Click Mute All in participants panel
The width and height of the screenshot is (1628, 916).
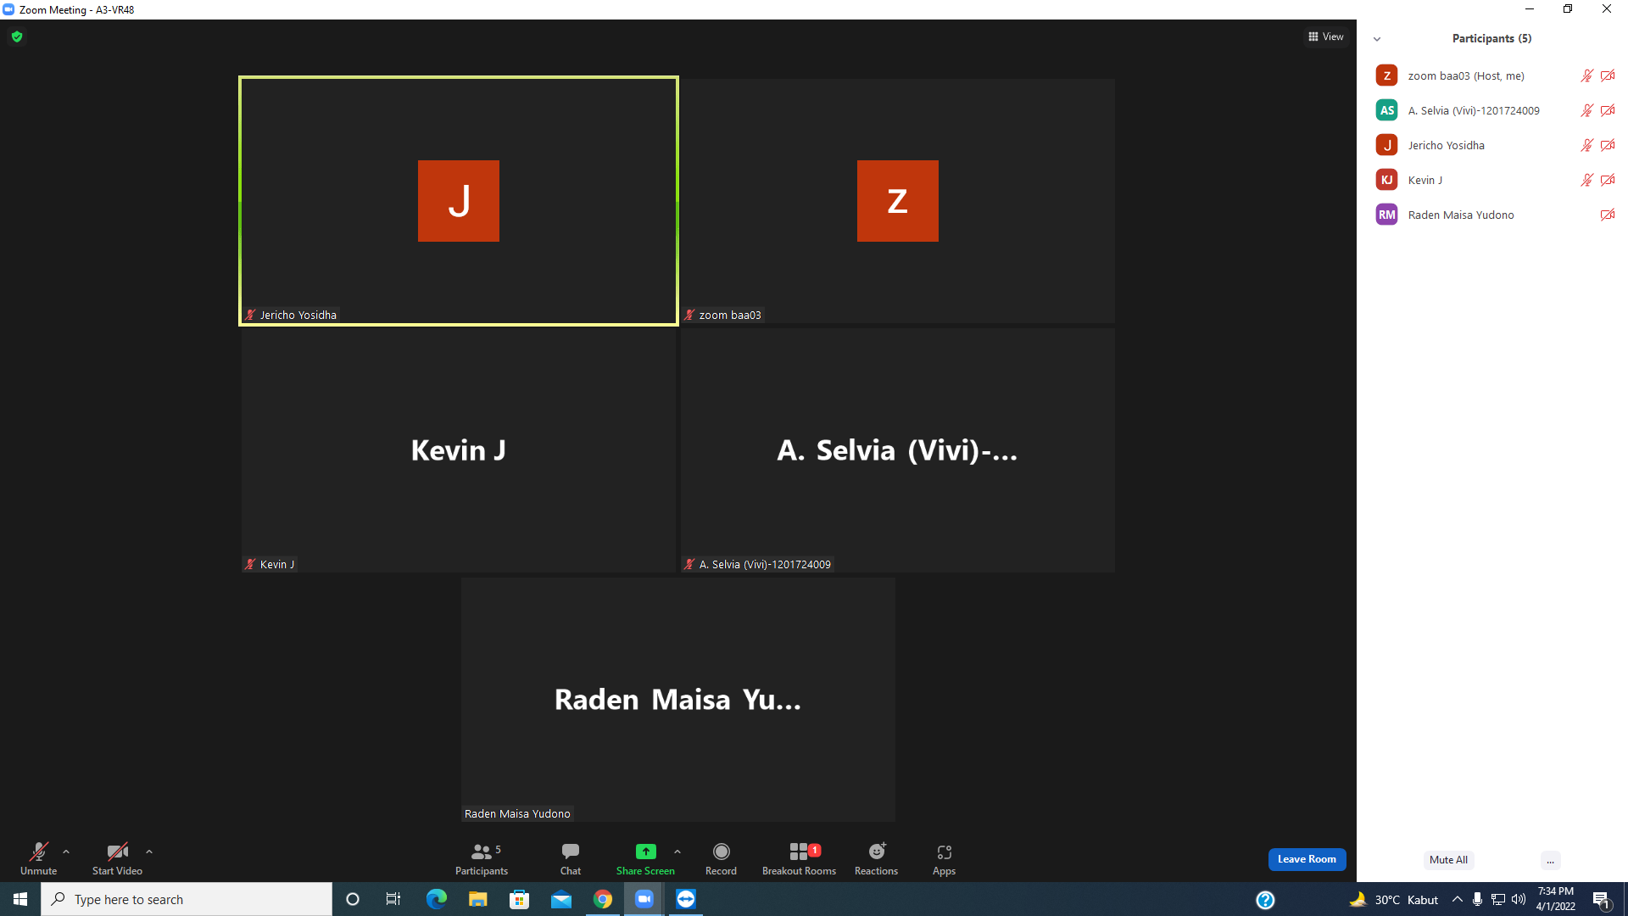click(1448, 860)
